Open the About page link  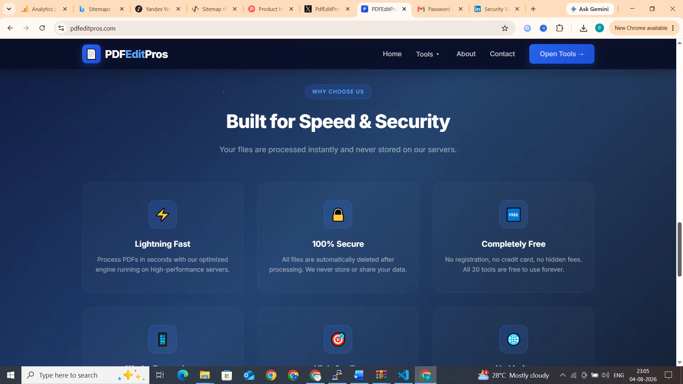point(466,54)
